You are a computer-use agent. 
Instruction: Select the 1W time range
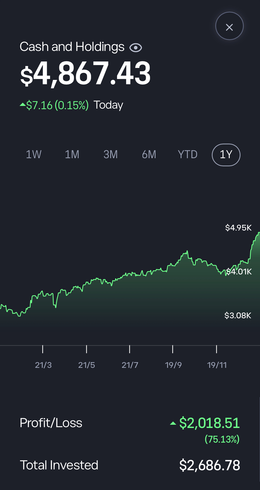click(34, 155)
